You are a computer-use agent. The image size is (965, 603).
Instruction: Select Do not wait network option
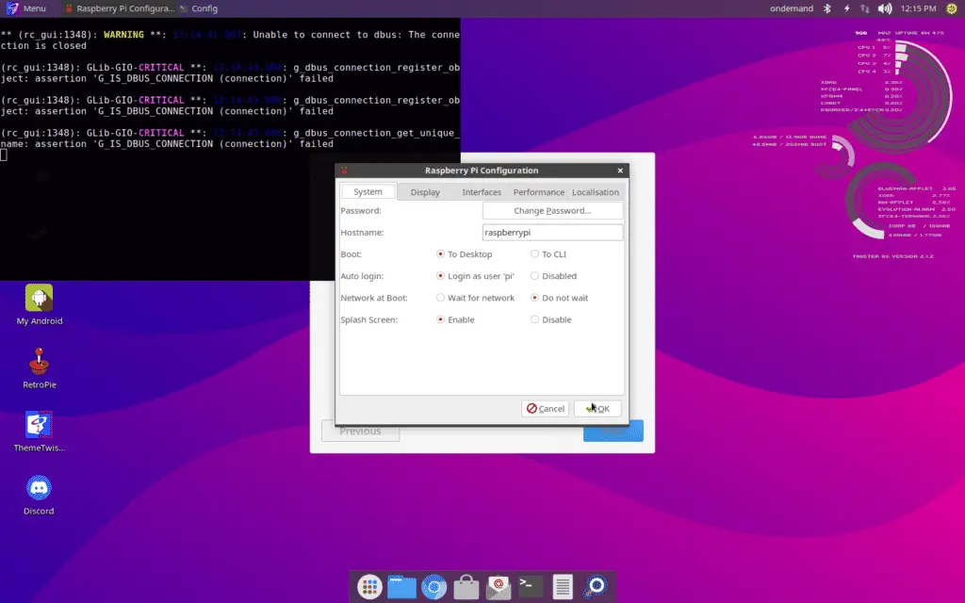[x=559, y=298]
